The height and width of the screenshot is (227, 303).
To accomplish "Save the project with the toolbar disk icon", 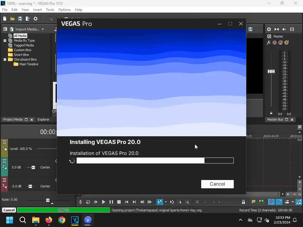I will click(20, 19).
